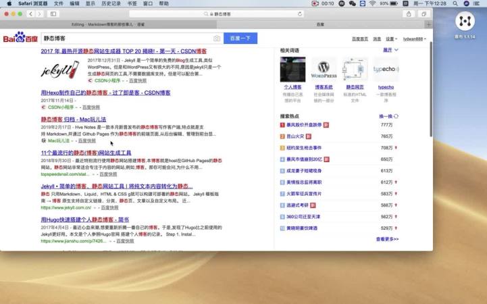487x304 pixels.
Task: Open hot search 暴风股价开盘跌停
Action: pos(304,125)
